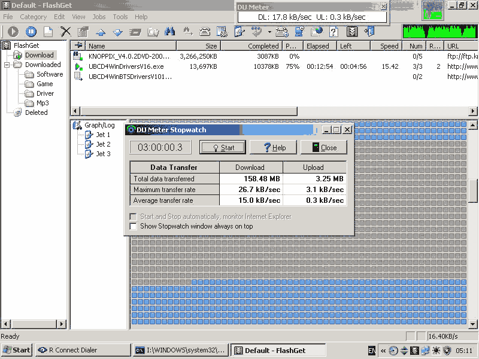Click the DU Meter DL/UL speed readout
This screenshot has width=479, height=359.
click(x=312, y=17)
